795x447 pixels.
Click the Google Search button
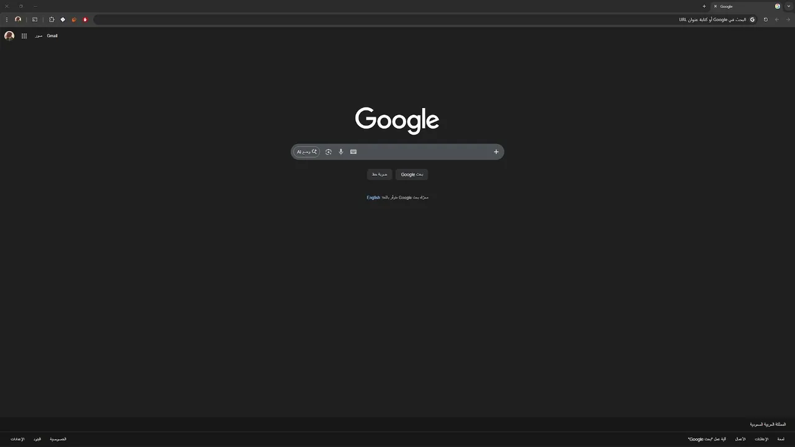tap(412, 174)
